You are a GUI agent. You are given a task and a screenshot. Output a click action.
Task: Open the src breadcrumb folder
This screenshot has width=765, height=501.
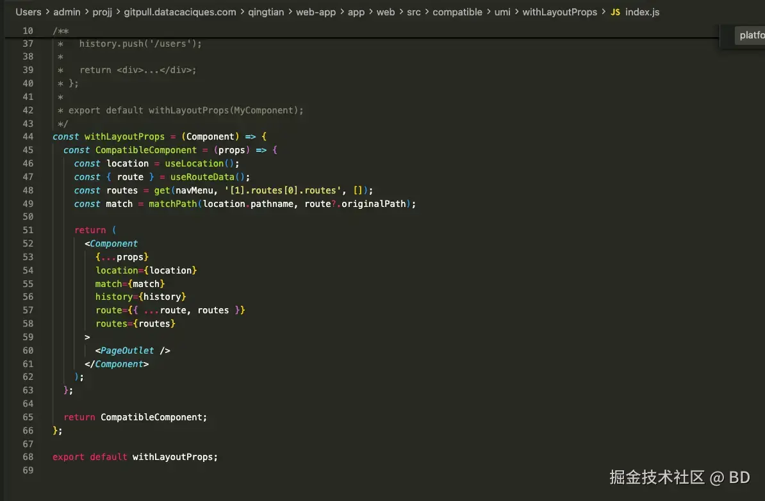414,12
